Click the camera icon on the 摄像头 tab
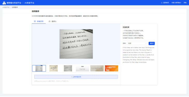Viewport: 189px width, 97px height. 49,21
